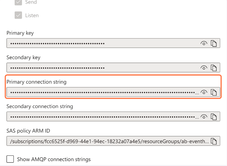
Task: Show the Secondary connection string value
Action: click(x=204, y=117)
